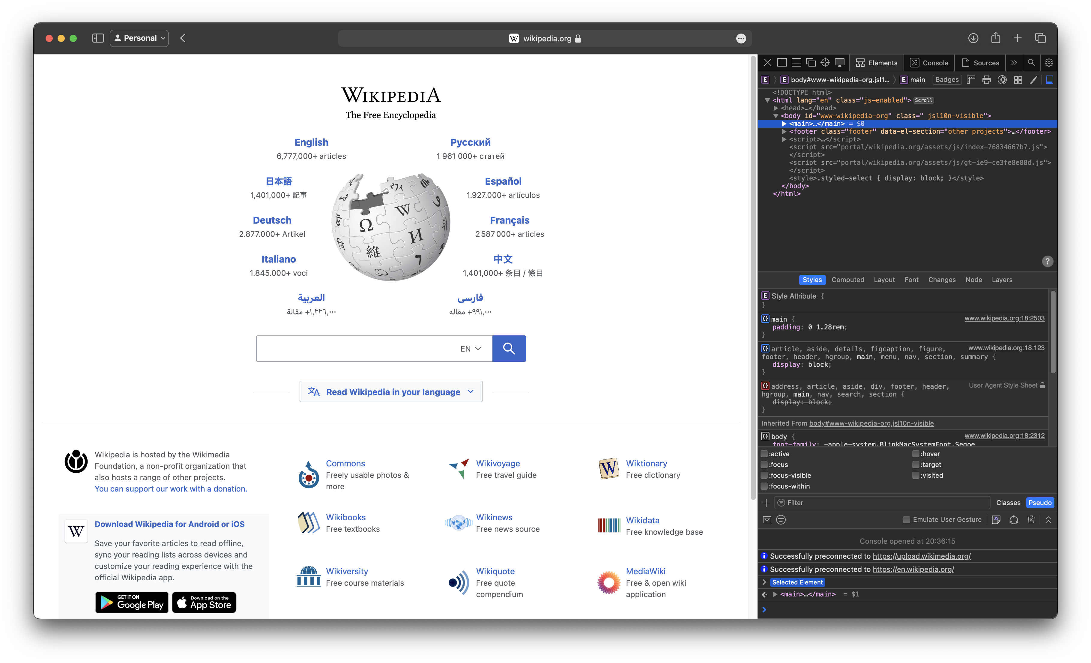Enable Emulate User Gesture checkbox
The image size is (1091, 663).
point(906,520)
